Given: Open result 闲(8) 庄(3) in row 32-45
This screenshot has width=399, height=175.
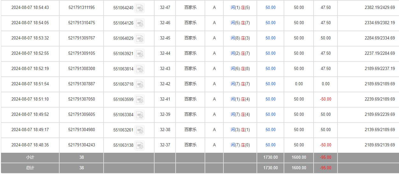Looking at the screenshot, I should pos(240,38).
